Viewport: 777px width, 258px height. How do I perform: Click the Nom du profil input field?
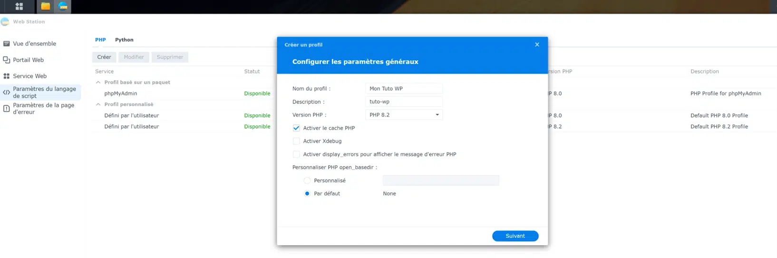(x=404, y=89)
